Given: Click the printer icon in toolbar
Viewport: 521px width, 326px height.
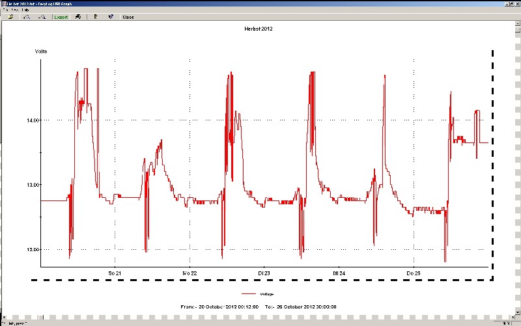Looking at the screenshot, I should 79,17.
